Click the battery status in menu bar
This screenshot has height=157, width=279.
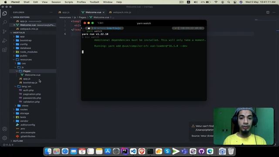click(205, 2)
